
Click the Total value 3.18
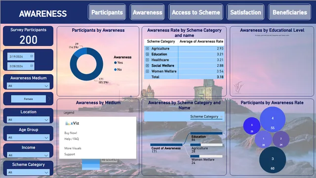click(220, 77)
